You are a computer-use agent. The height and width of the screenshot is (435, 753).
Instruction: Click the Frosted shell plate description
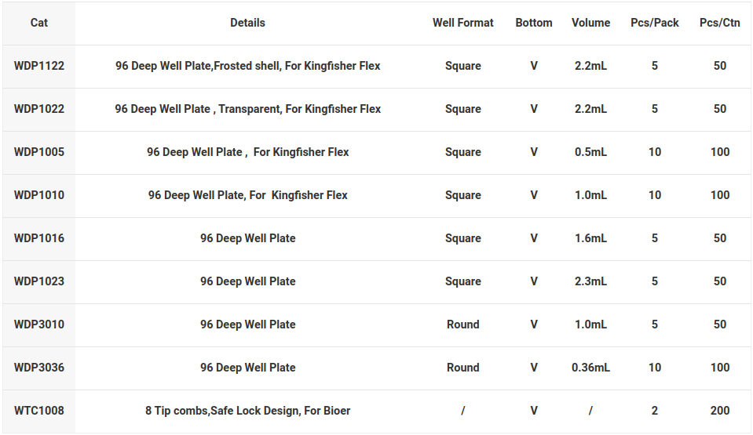click(x=247, y=66)
